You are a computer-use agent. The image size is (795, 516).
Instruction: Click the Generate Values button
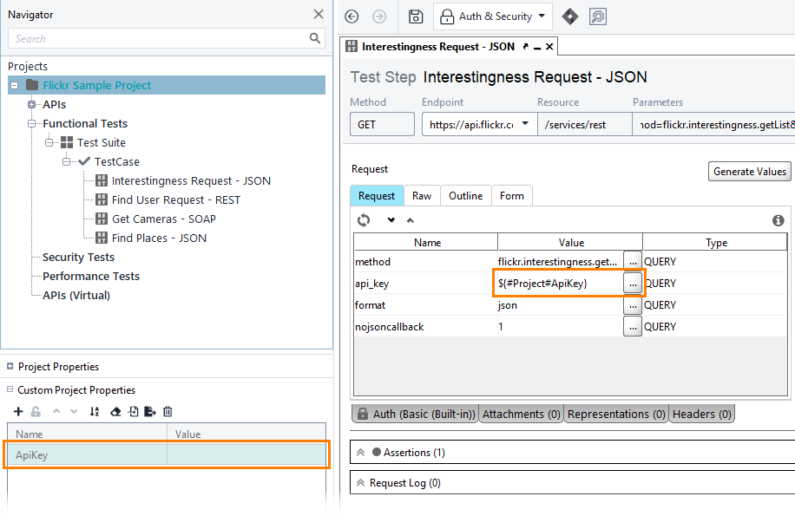(749, 172)
